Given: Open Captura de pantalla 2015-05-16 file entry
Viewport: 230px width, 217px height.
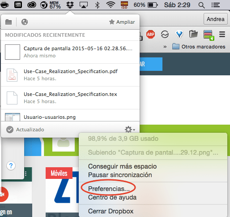Looking at the screenshot, I should (70, 52).
